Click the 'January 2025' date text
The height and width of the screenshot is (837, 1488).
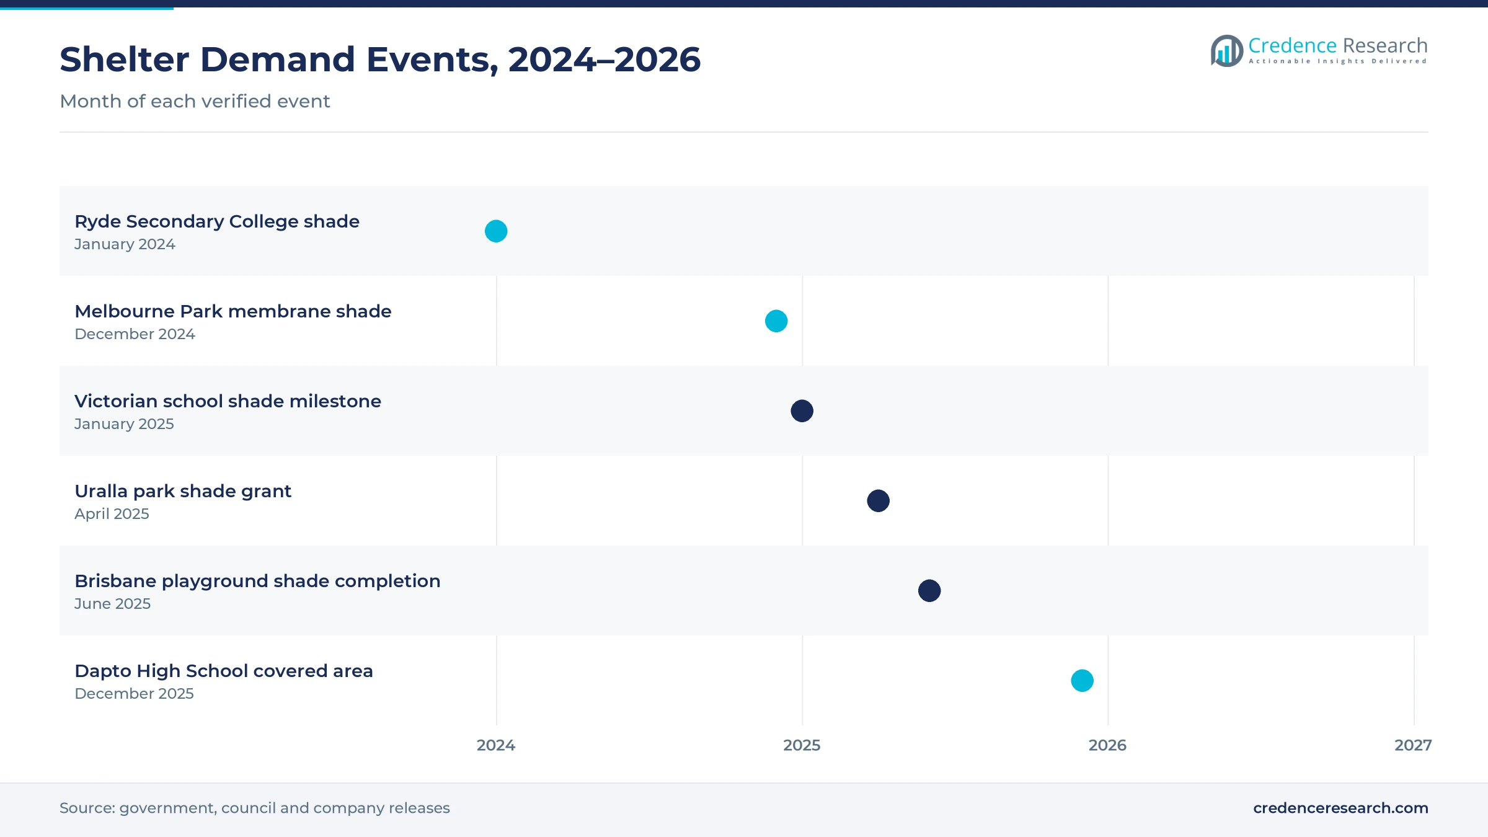[124, 424]
